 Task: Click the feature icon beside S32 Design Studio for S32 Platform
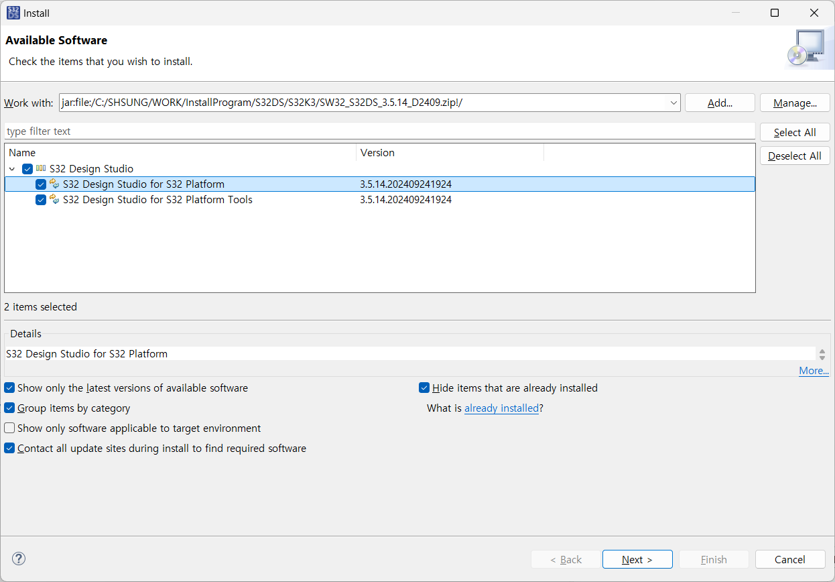(x=54, y=184)
